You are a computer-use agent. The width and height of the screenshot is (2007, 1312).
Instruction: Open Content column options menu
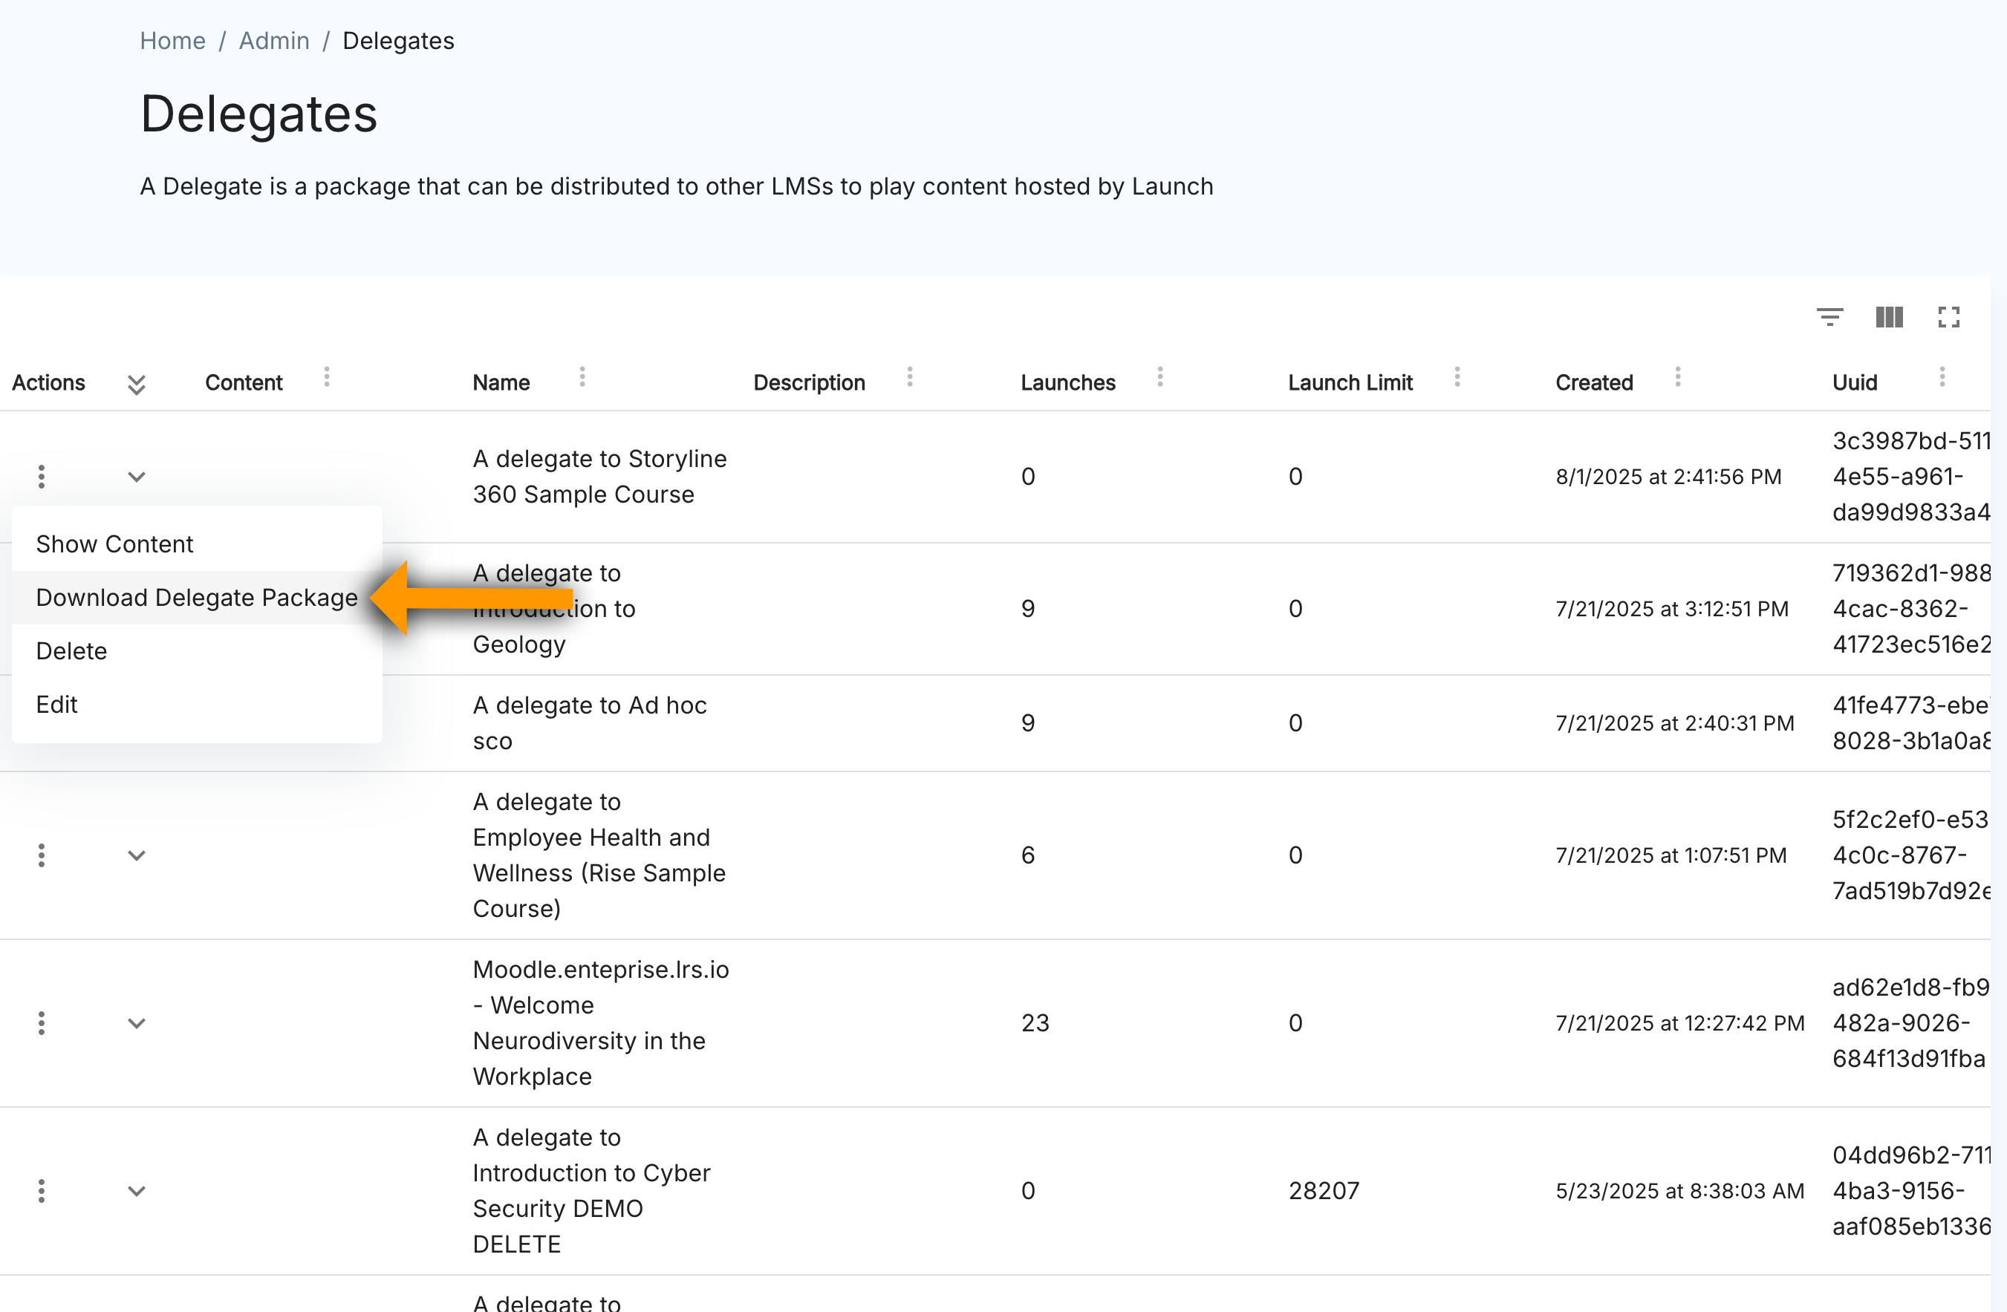326,377
